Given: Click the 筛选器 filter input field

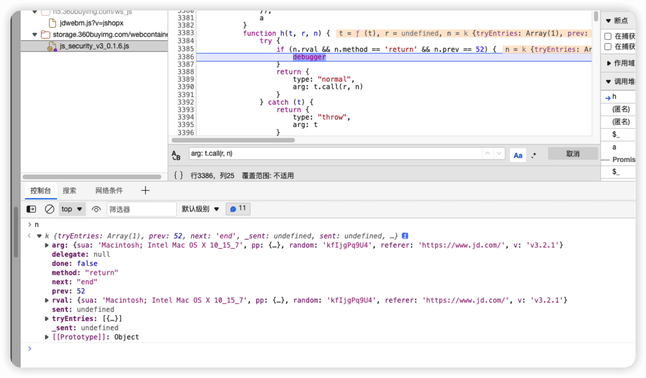Looking at the screenshot, I should point(140,209).
